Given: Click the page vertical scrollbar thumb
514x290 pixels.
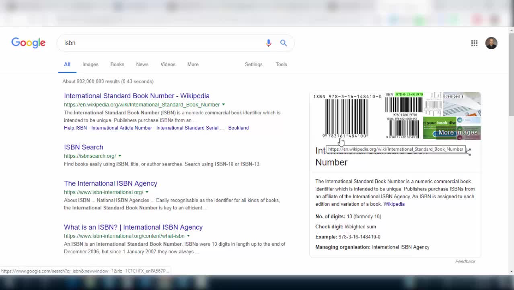Looking at the screenshot, I should (x=512, y=75).
